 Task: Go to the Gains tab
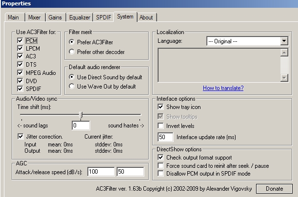[x=56, y=18]
